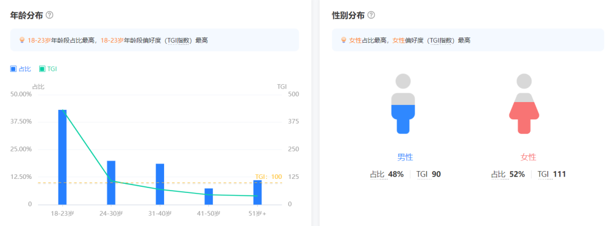Click the 18-23岁 blue bar
This screenshot has width=605, height=226.
click(x=62, y=157)
